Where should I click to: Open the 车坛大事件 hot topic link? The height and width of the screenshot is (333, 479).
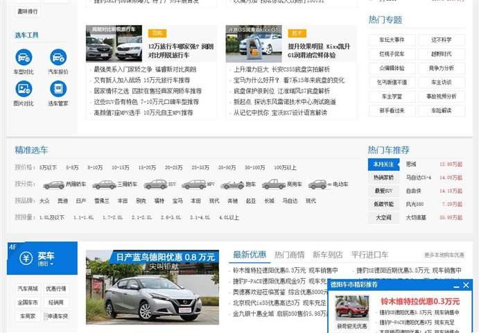392,40
